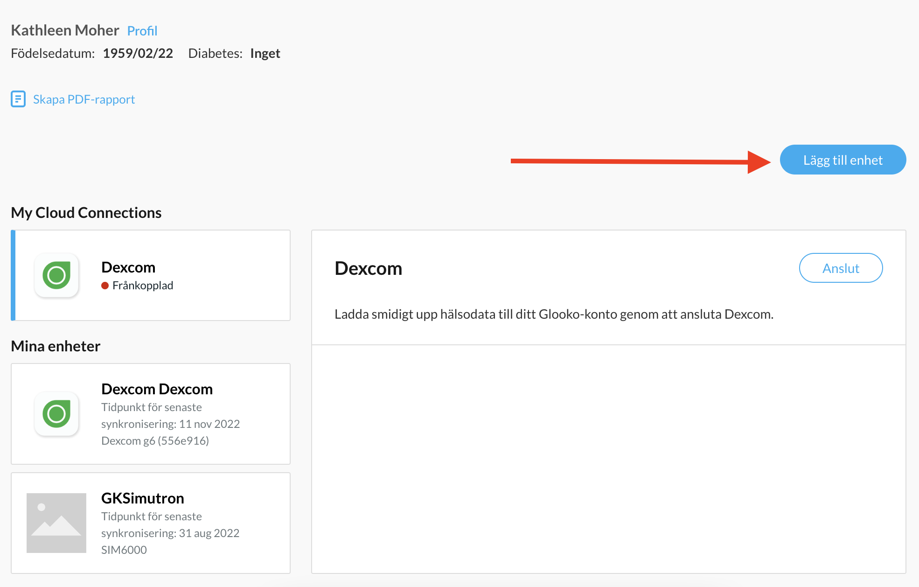Click the PDF report document icon
The width and height of the screenshot is (919, 587).
pyautogui.click(x=18, y=99)
